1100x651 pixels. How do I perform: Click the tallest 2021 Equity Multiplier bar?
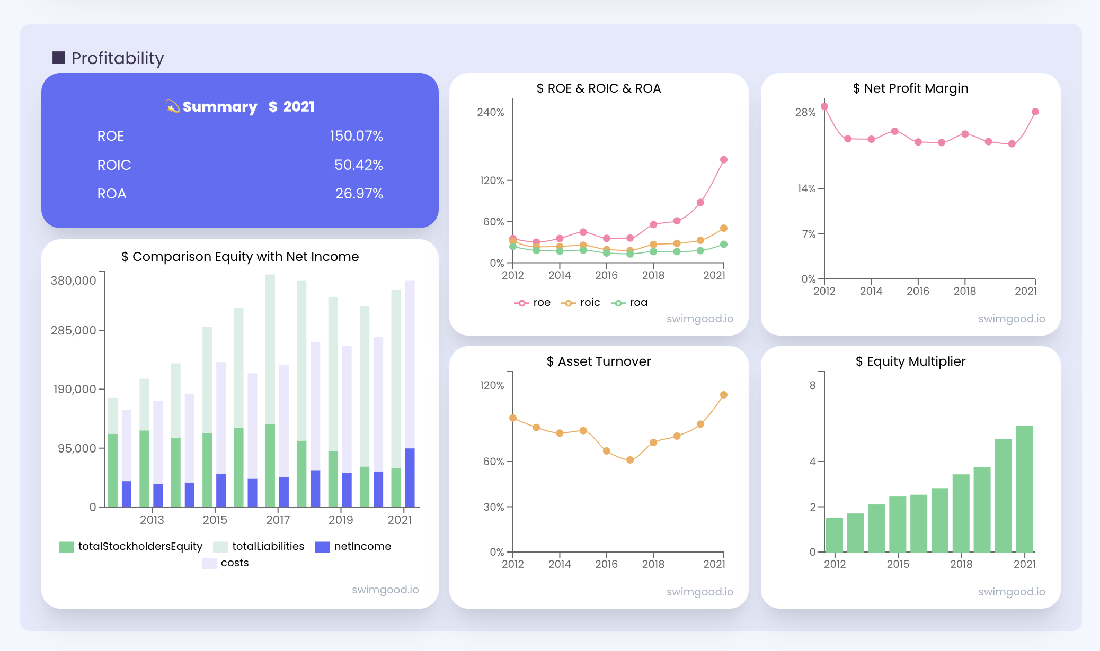(x=1024, y=488)
